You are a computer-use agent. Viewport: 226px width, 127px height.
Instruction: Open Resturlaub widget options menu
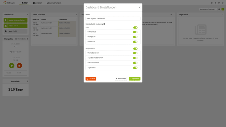tap(27, 81)
